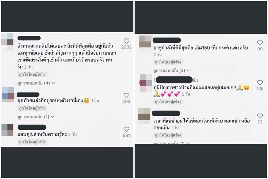268x179 pixels.
Task: Like the comment showing 135 likes
Action: coord(260,83)
